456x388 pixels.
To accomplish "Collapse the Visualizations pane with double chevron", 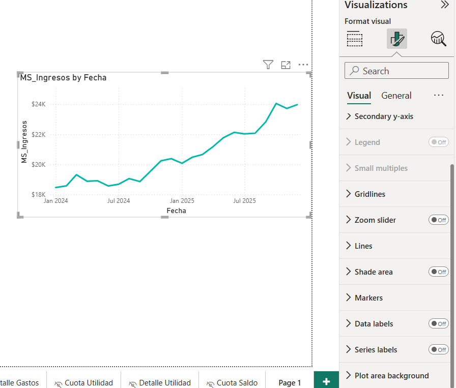I will (444, 5).
